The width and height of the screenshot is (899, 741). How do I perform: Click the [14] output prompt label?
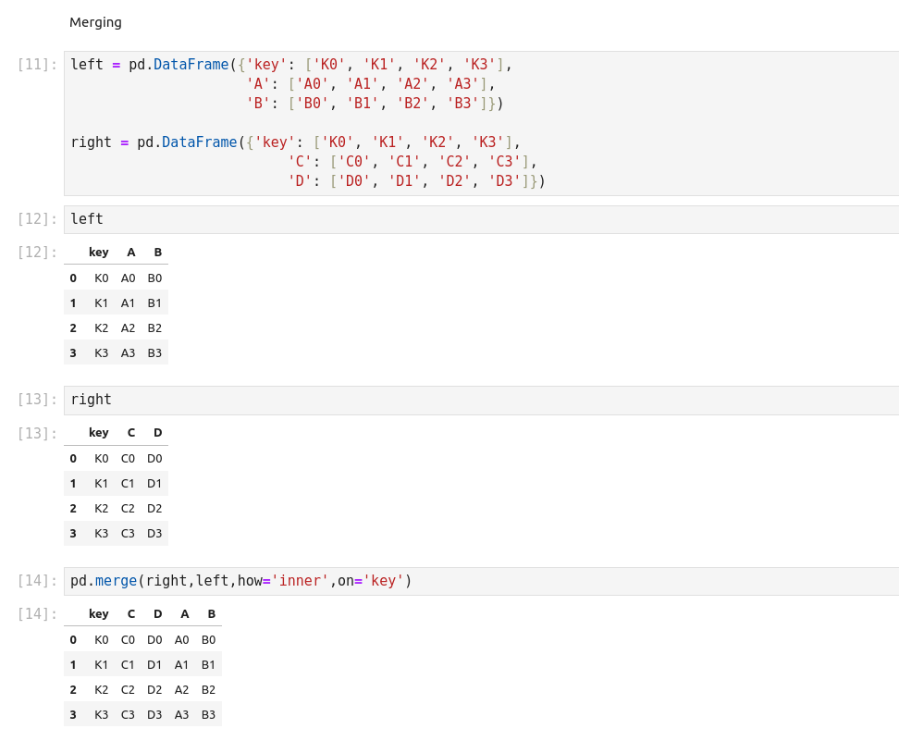click(x=37, y=614)
